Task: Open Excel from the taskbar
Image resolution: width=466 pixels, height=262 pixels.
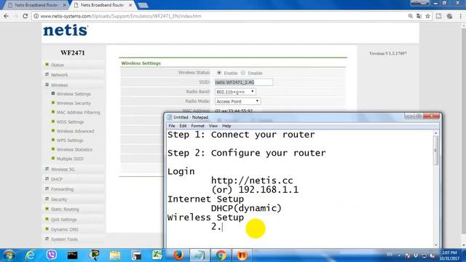Action: [x=157, y=255]
